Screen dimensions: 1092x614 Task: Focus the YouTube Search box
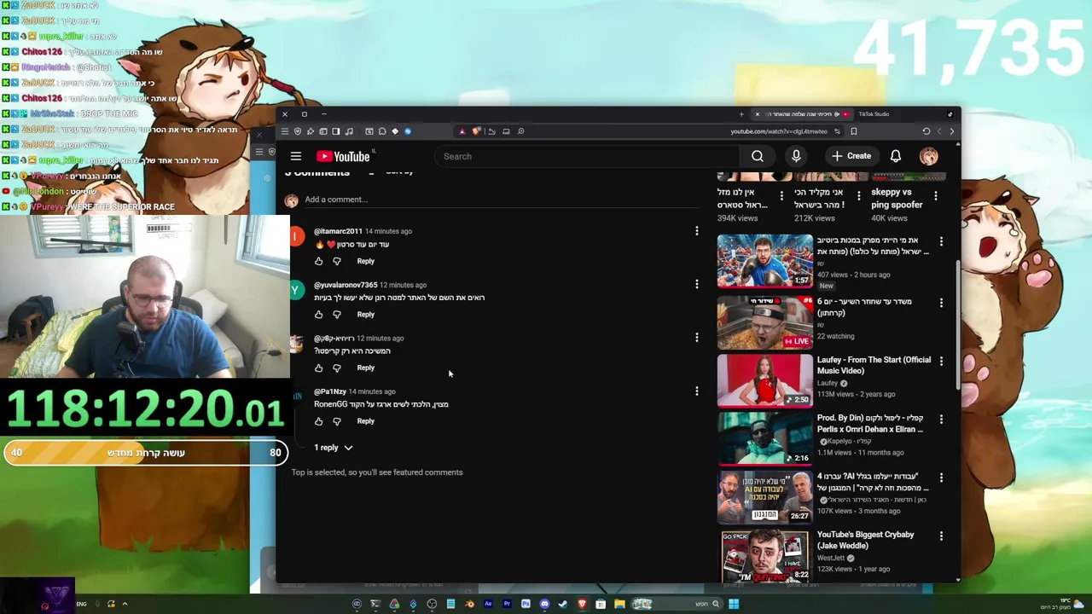[x=589, y=156]
